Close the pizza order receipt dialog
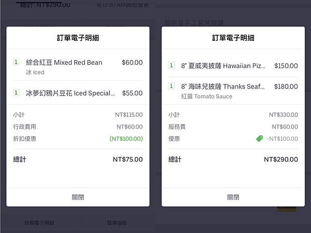The image size is (311, 233). 233,197
